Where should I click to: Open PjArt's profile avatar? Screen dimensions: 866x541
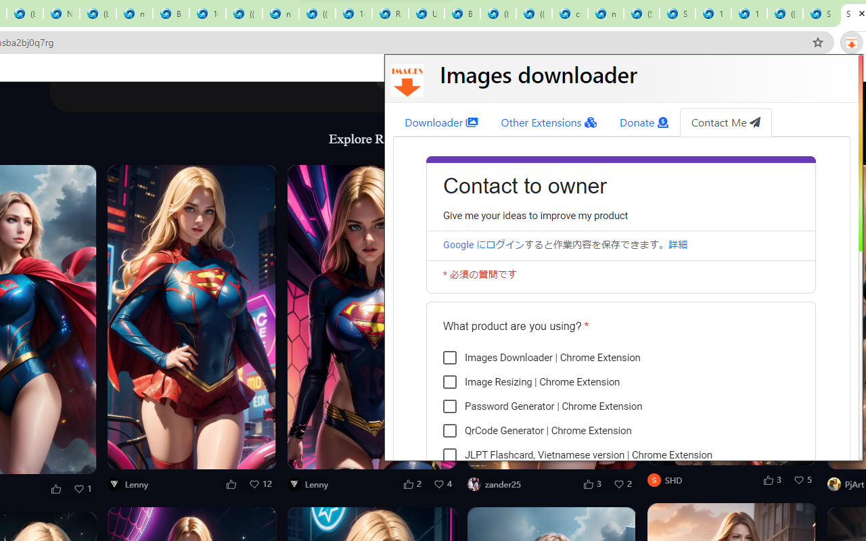point(834,484)
